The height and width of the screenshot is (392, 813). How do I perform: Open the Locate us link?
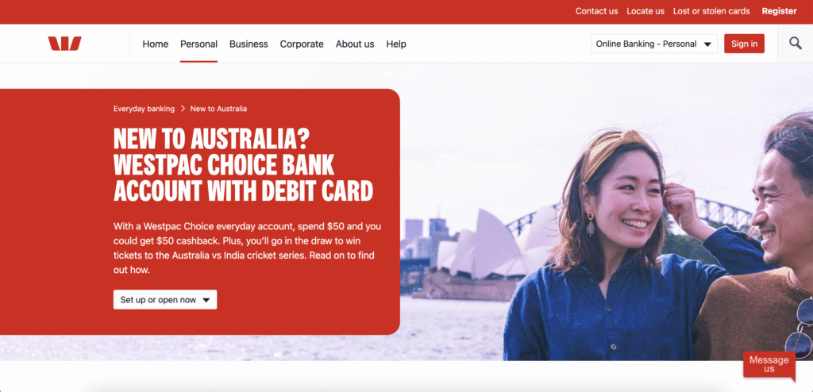[645, 11]
